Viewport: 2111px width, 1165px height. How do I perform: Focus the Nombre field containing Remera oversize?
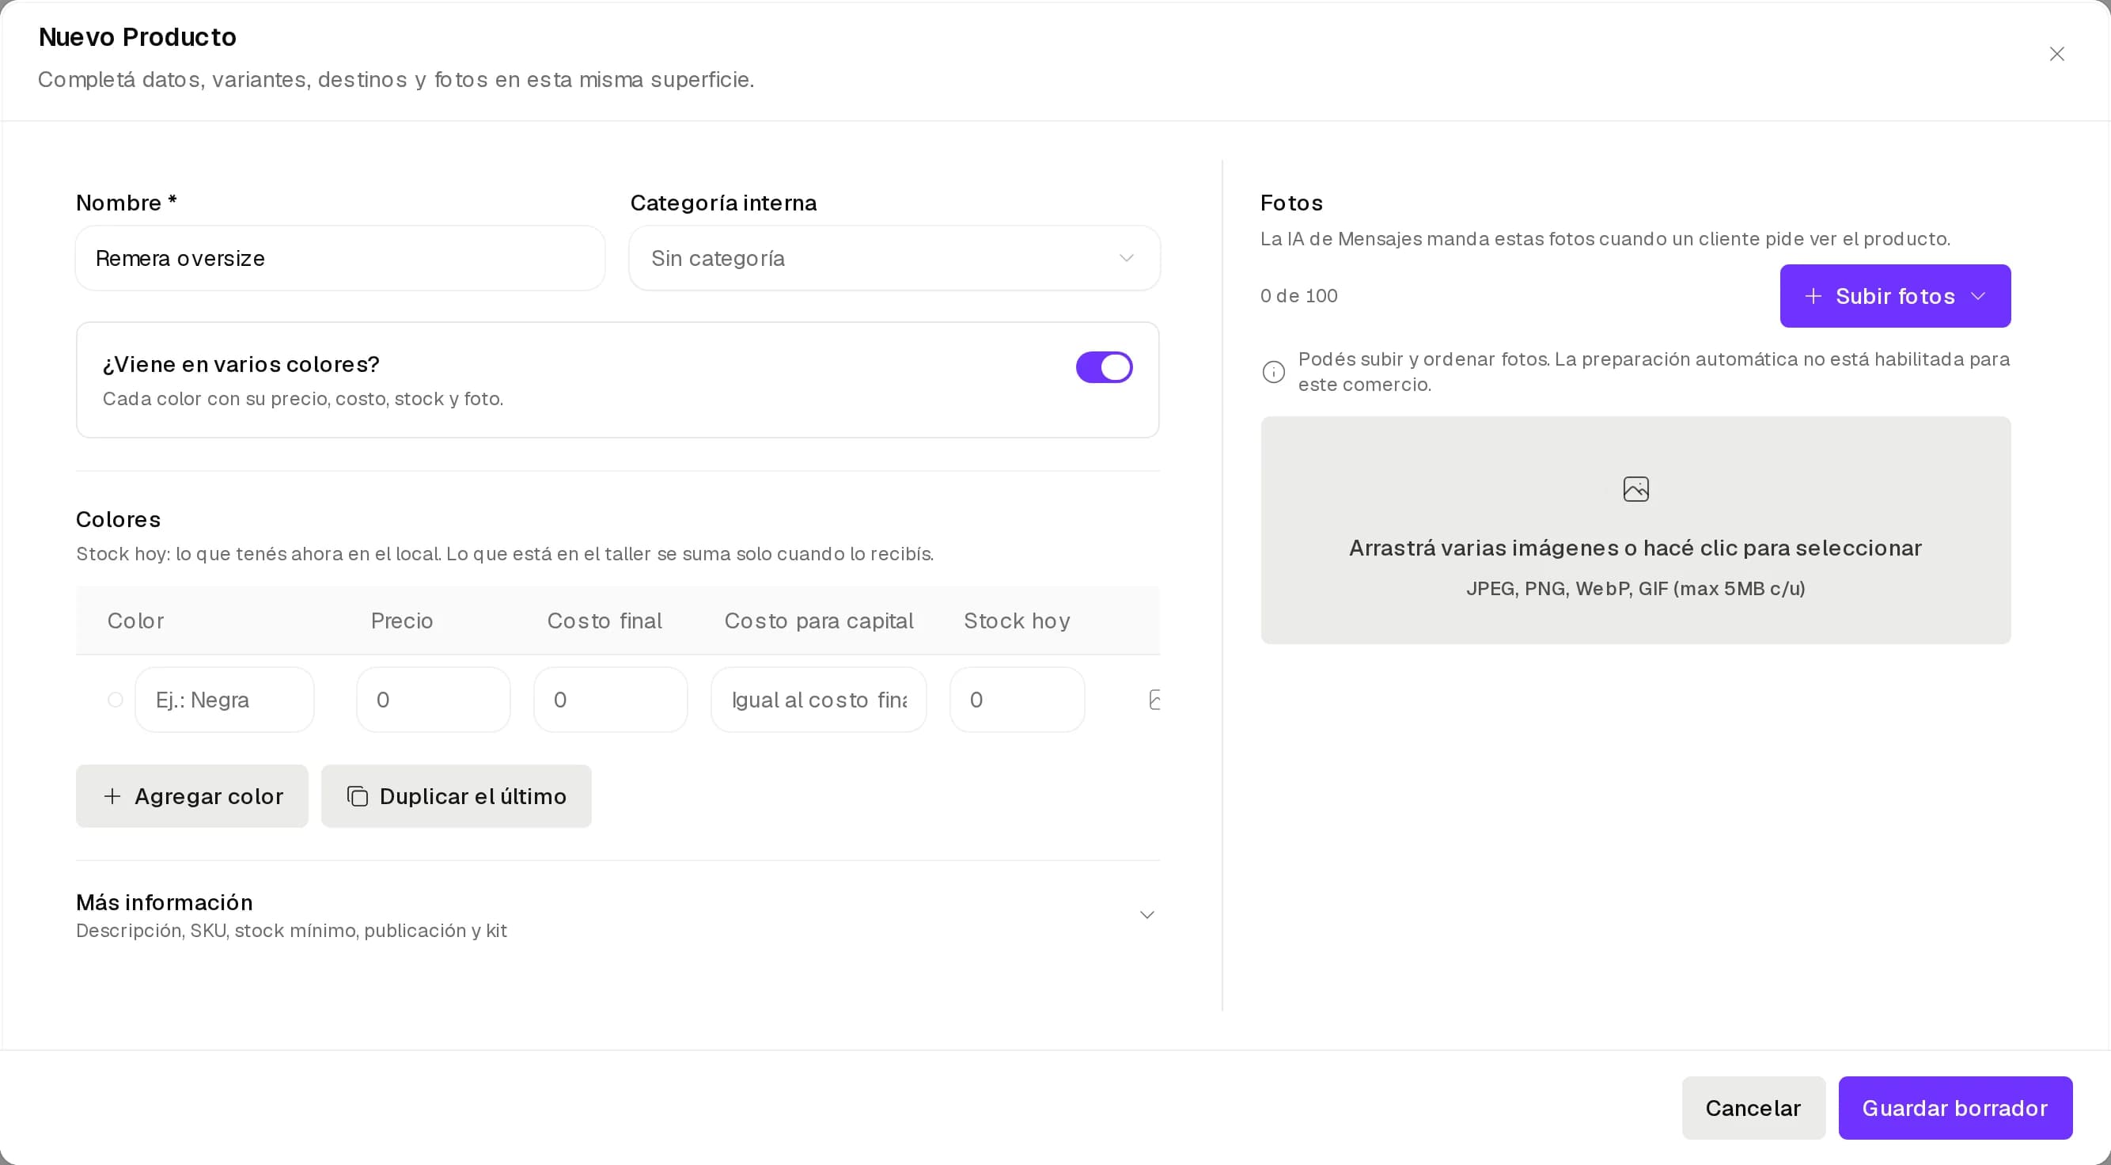(340, 258)
